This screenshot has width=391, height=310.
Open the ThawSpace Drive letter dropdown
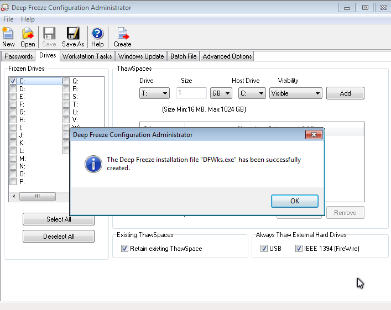tap(154, 93)
